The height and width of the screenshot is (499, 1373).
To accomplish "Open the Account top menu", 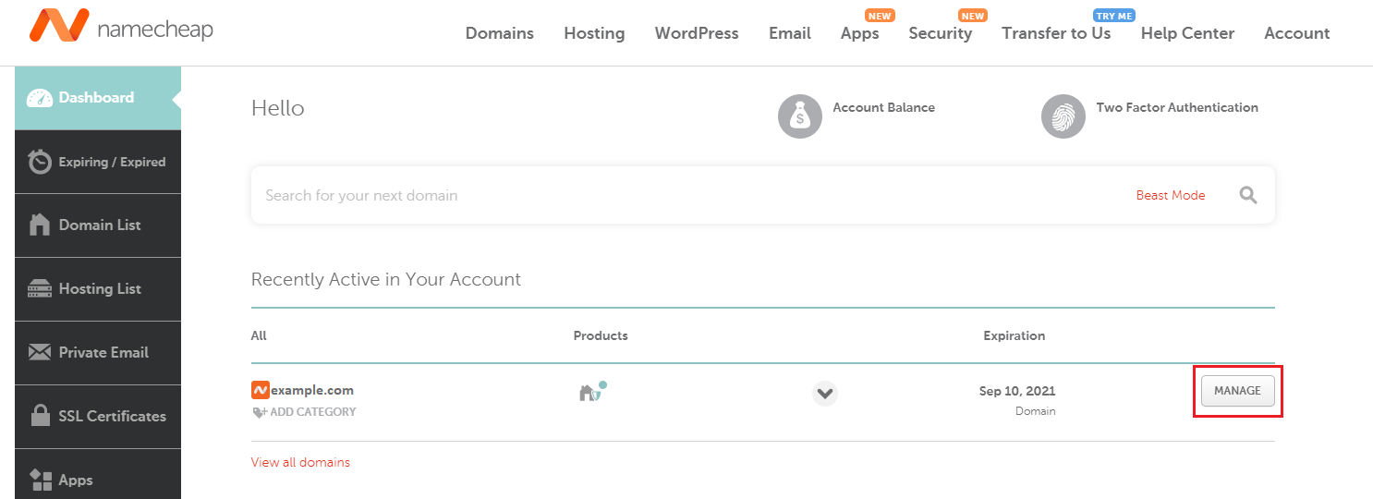I will (1296, 33).
